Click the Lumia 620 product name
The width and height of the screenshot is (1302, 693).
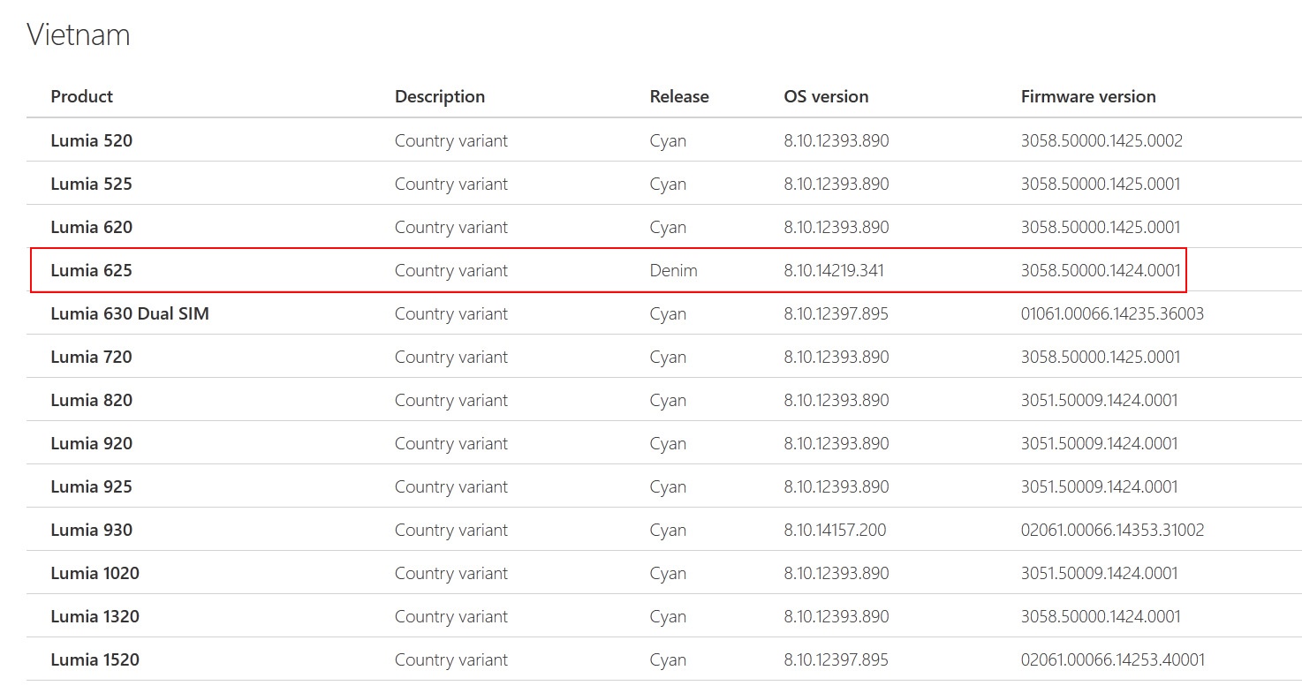(x=92, y=227)
